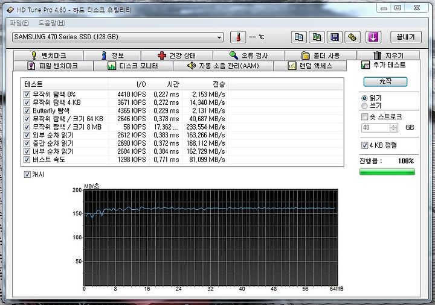This screenshot has height=305, width=435.
Task: Click the 14.340 MB/s transfer value
Action: point(207,102)
